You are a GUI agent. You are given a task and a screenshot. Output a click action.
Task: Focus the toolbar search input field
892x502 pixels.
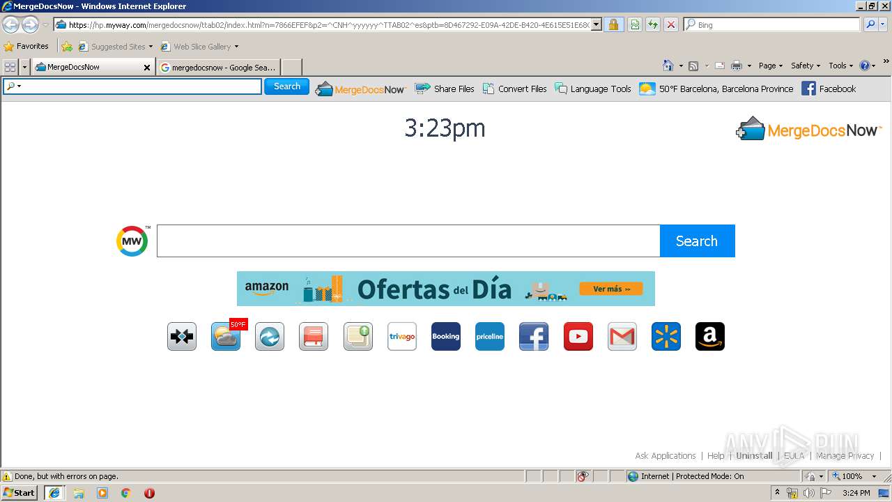click(132, 86)
